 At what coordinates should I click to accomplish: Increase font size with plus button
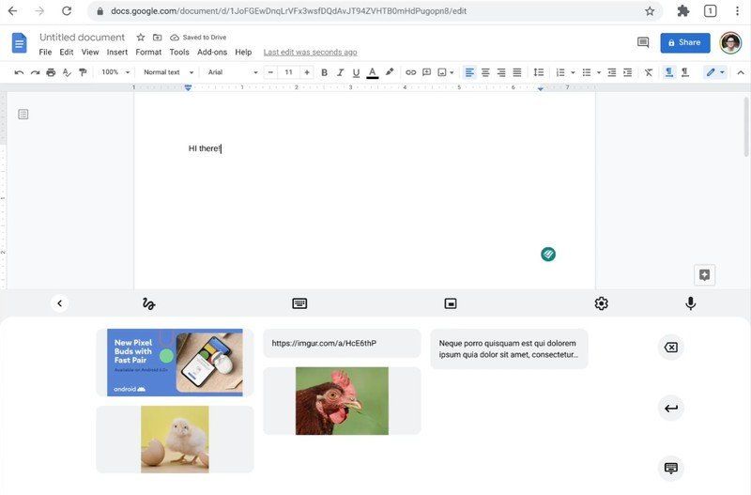point(307,72)
